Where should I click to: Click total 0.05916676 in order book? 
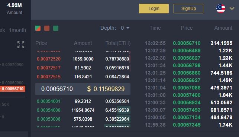[x=117, y=68]
